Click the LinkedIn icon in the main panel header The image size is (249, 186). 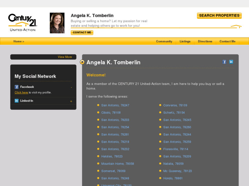(231, 62)
